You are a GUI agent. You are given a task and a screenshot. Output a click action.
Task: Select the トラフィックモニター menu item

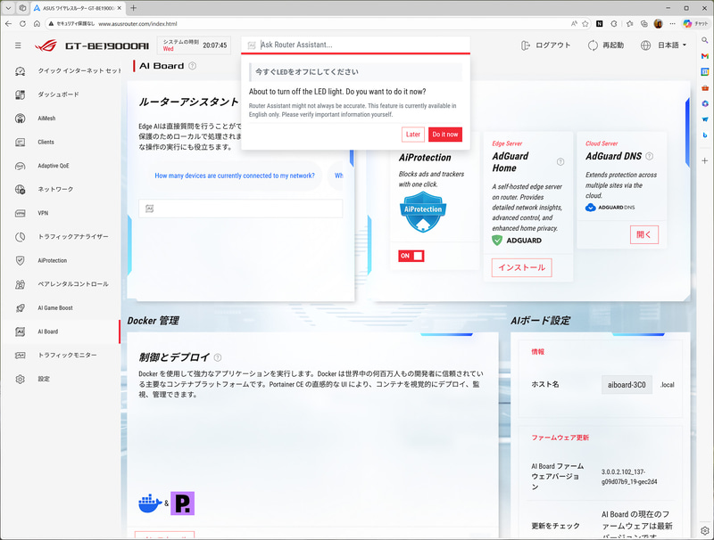(60, 355)
